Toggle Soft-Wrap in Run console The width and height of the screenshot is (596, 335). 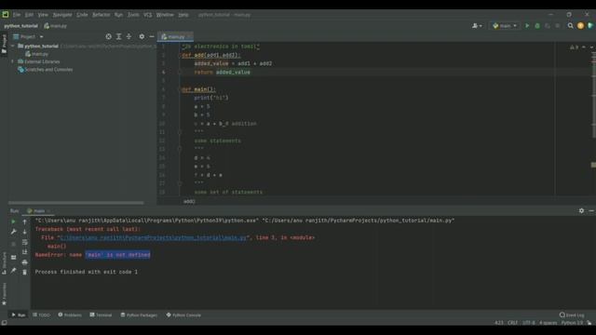(25, 242)
